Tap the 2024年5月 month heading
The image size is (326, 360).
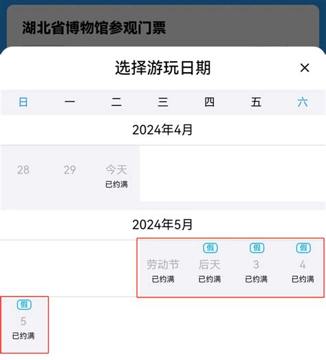coord(162,225)
